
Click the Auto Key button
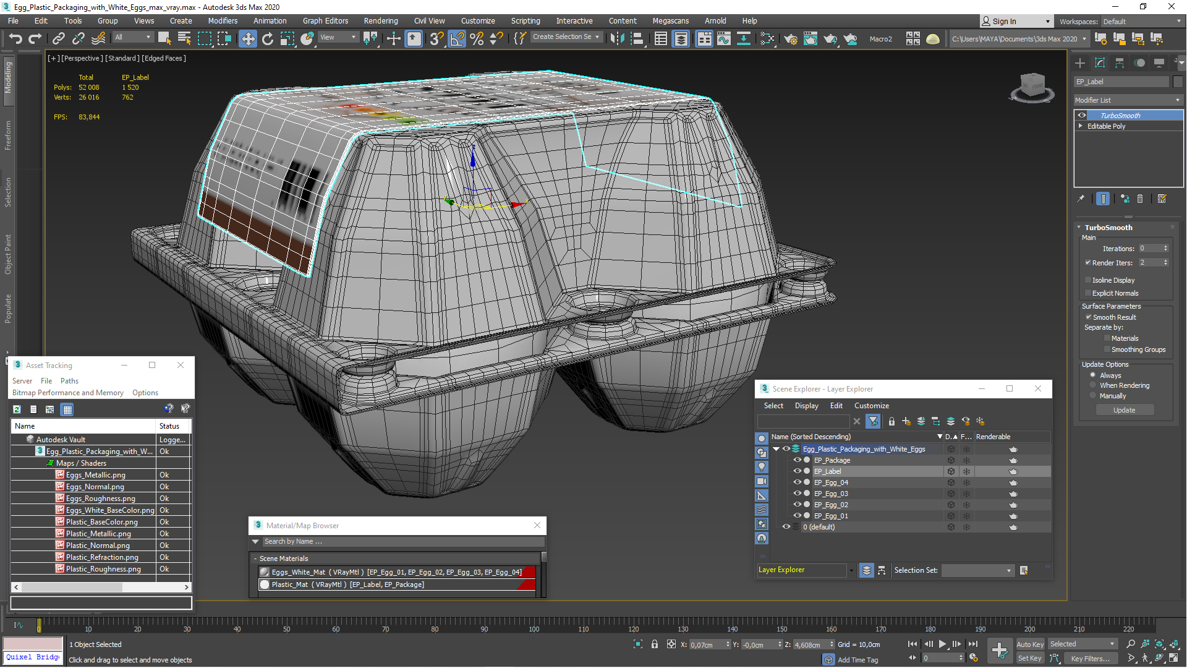coord(1030,644)
